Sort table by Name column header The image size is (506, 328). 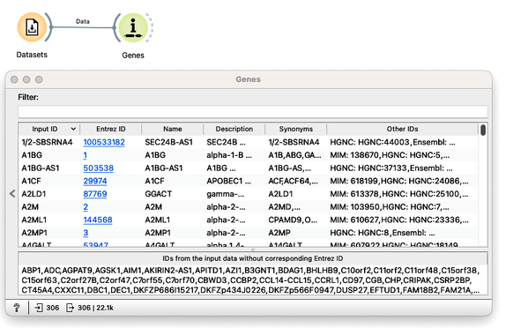point(172,129)
